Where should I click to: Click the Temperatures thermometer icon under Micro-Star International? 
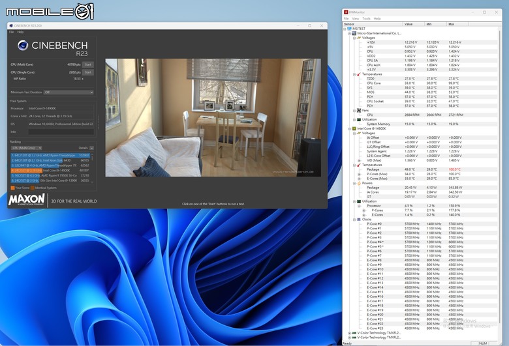(x=359, y=74)
